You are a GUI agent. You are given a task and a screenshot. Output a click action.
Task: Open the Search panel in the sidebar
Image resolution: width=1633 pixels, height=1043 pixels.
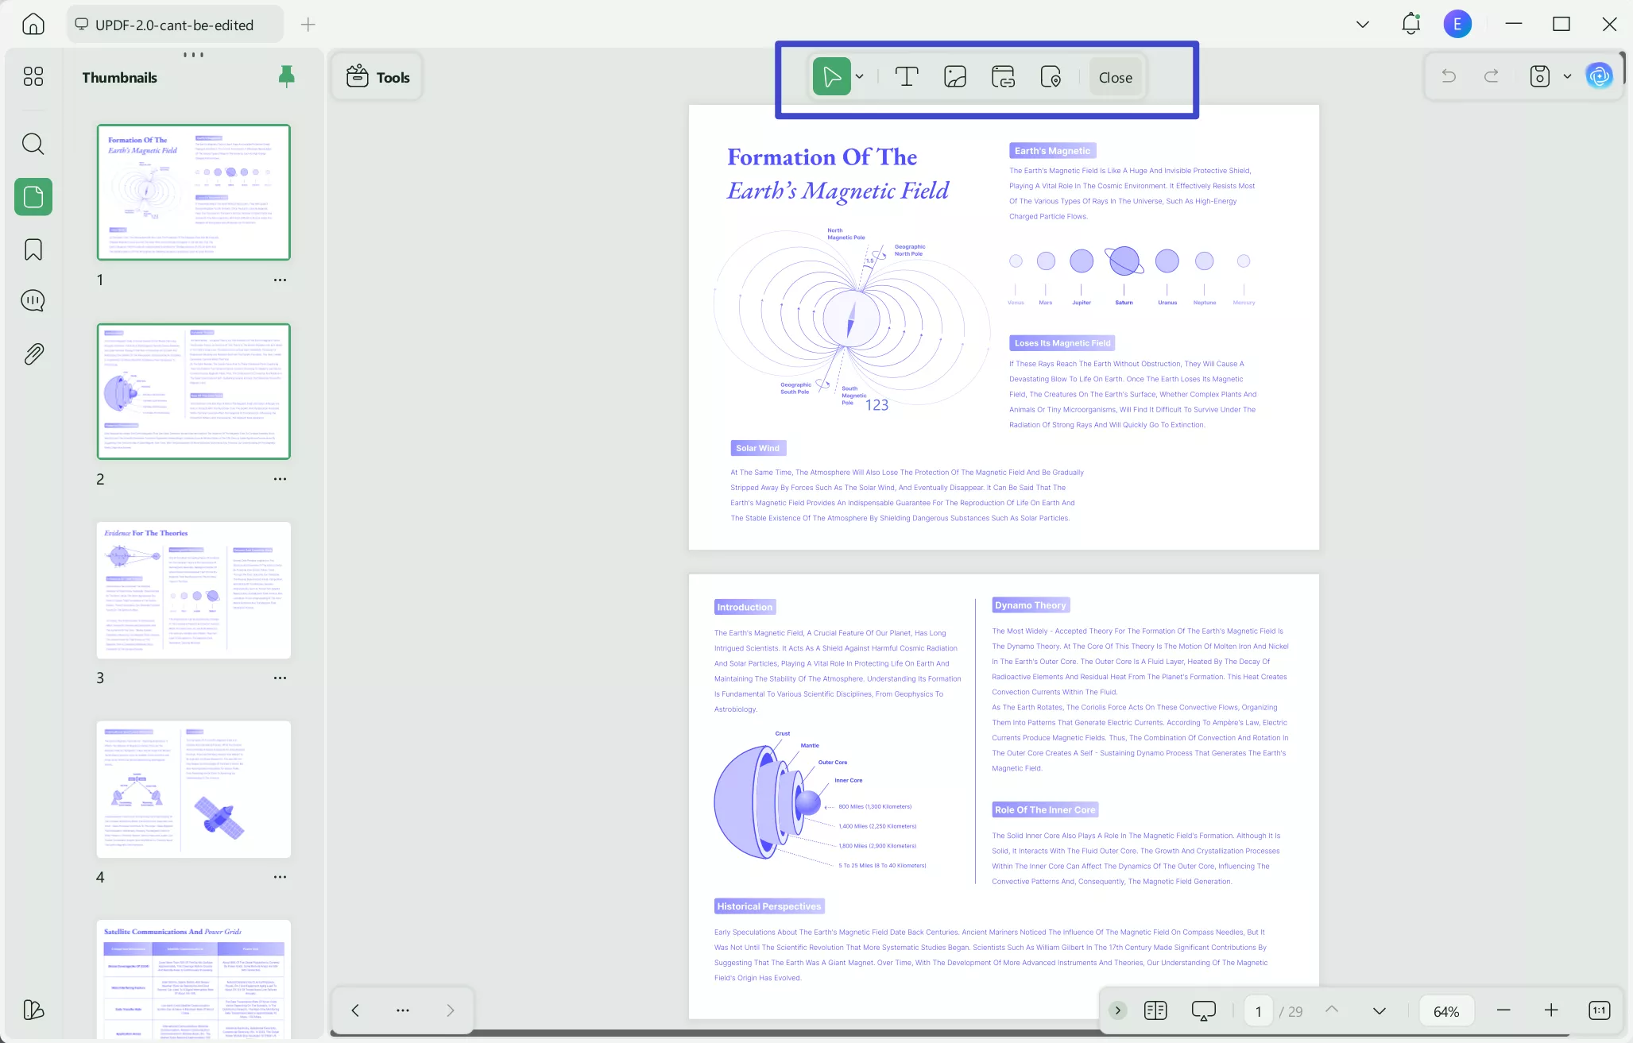pos(33,144)
